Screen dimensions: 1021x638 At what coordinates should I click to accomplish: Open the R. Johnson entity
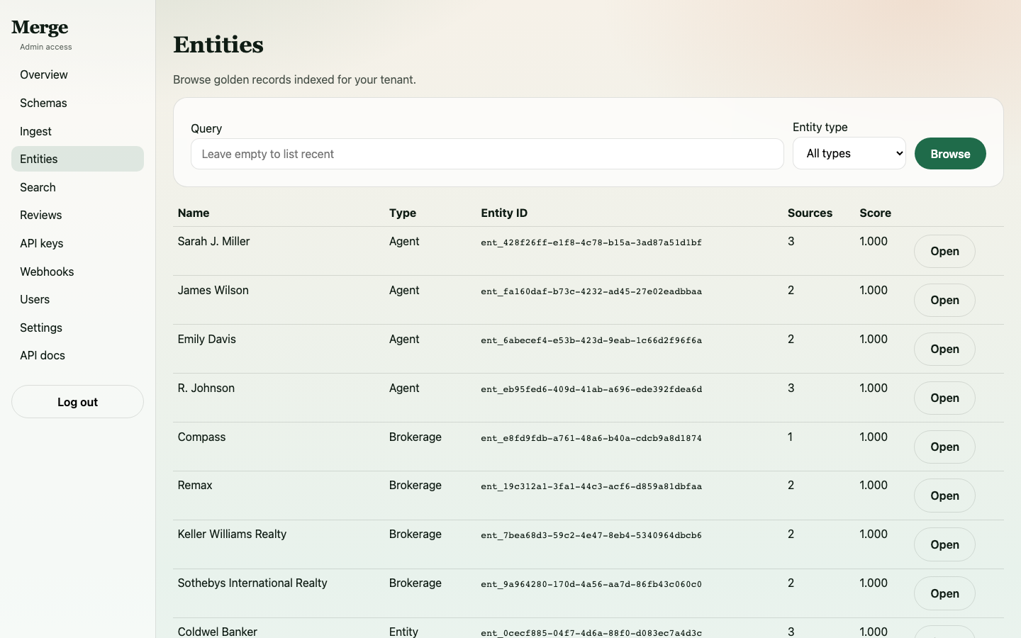tap(944, 398)
